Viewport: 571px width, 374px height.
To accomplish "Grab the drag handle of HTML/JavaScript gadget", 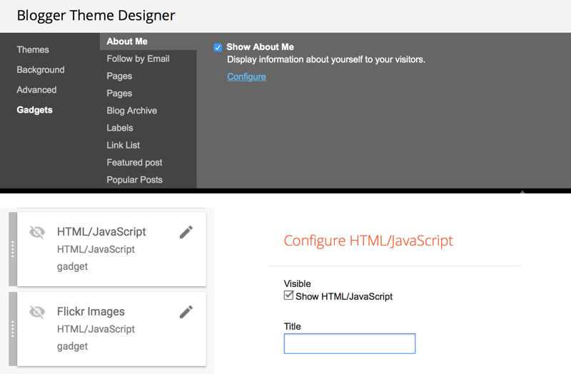I will [x=13, y=250].
